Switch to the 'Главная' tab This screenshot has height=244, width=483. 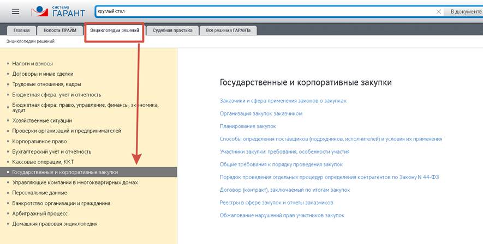click(21, 30)
